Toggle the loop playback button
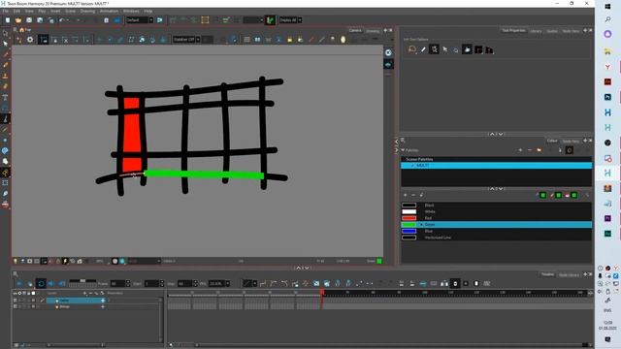621x349 pixels. pyautogui.click(x=41, y=283)
